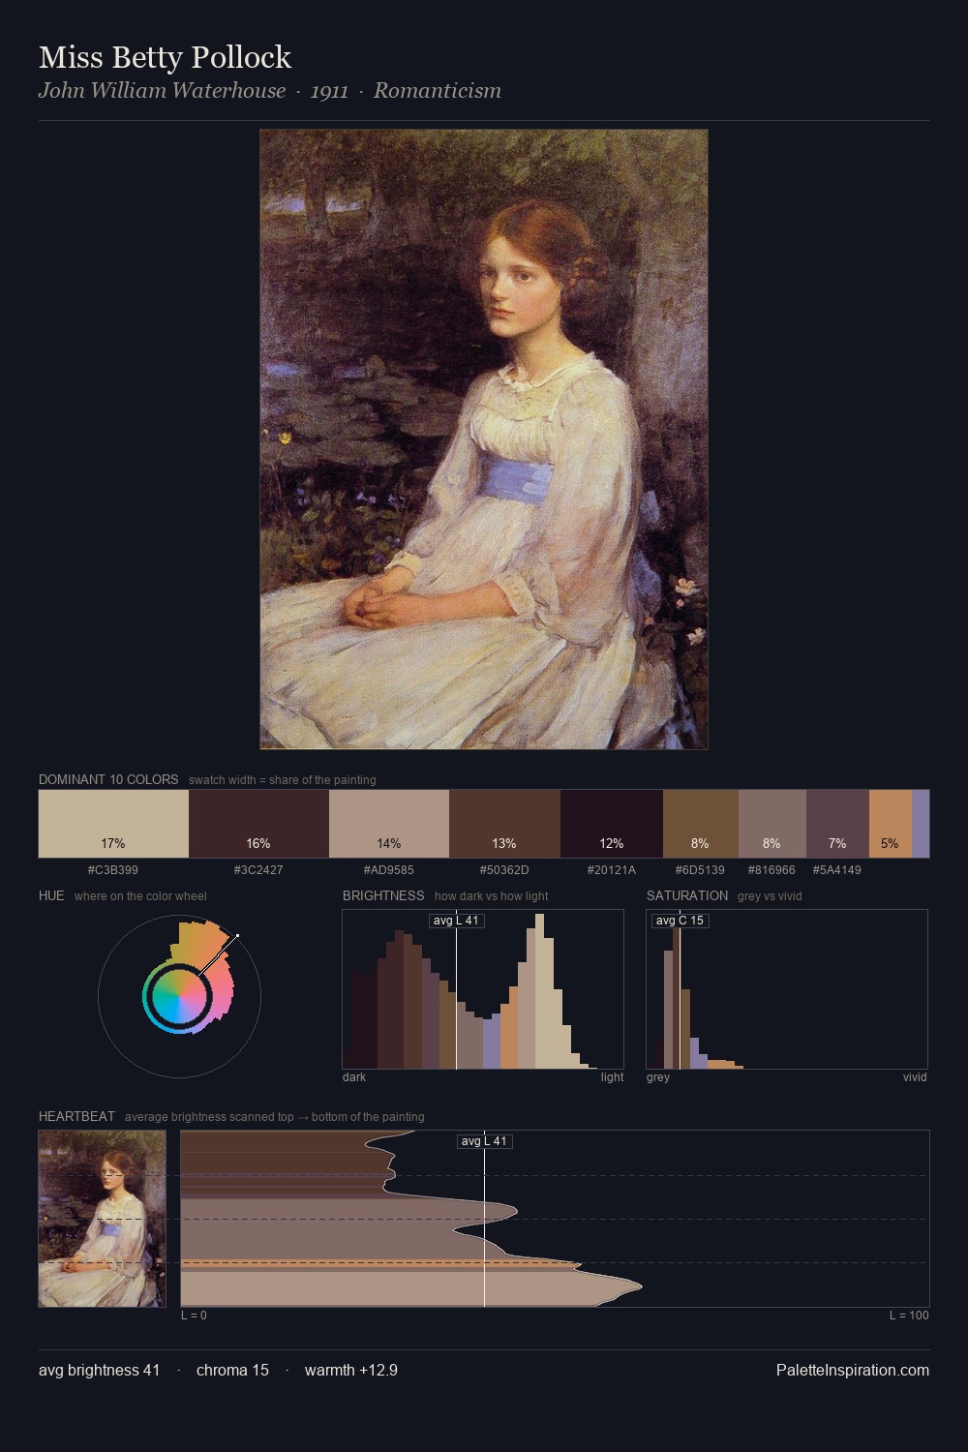The width and height of the screenshot is (968, 1452).
Task: Open the PaletteInspiration.com link
Action: [x=853, y=1370]
